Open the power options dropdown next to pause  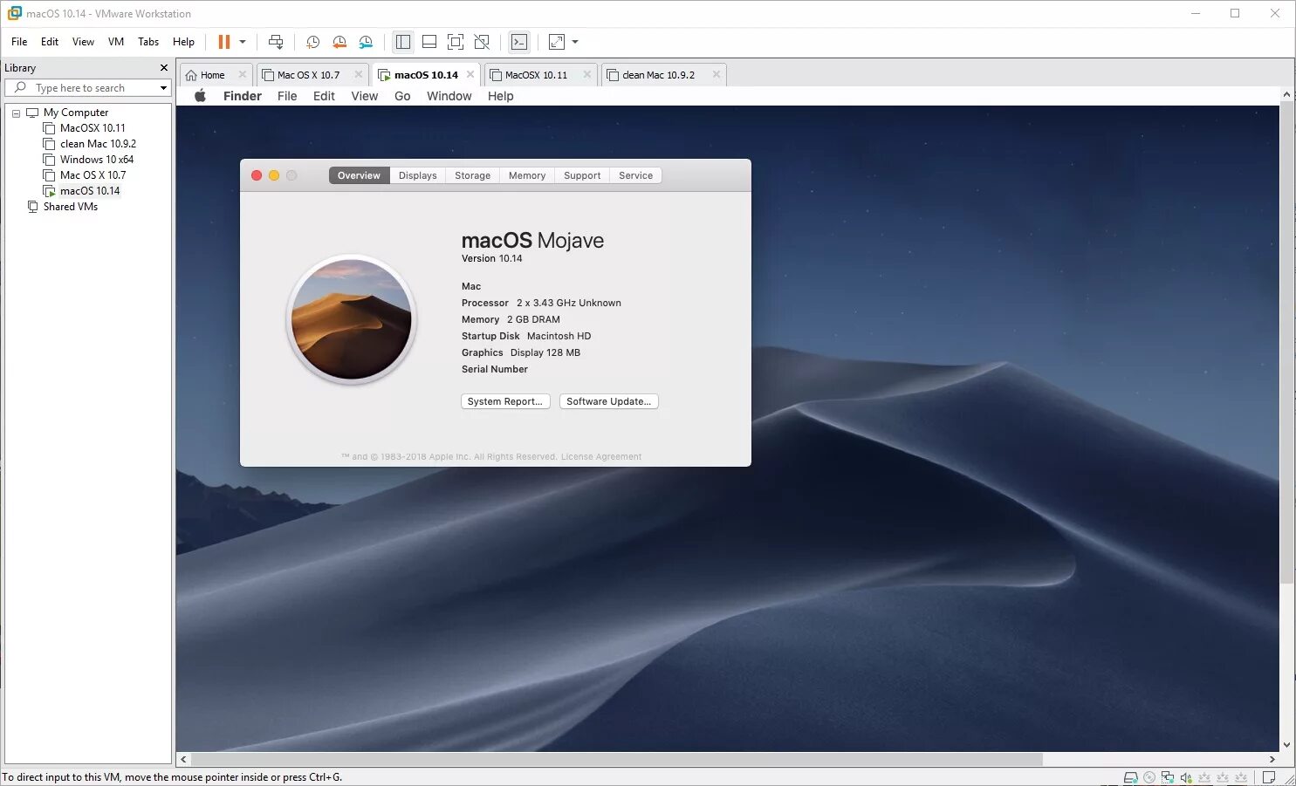(243, 42)
